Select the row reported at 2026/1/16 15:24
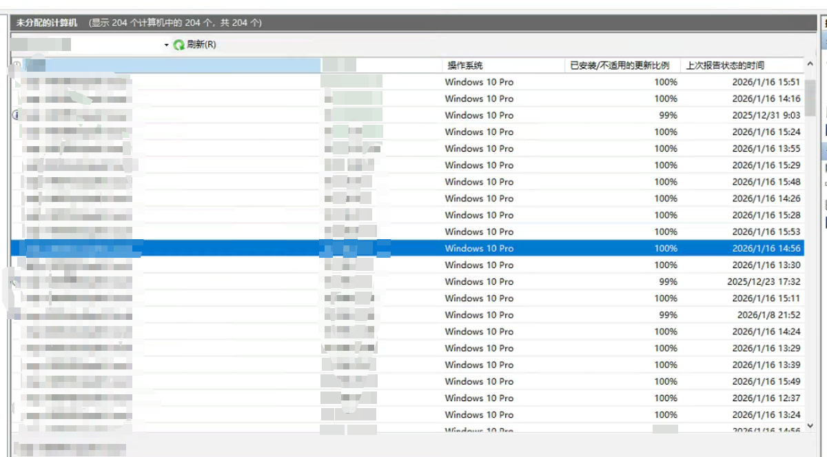This screenshot has width=827, height=457. pos(766,132)
